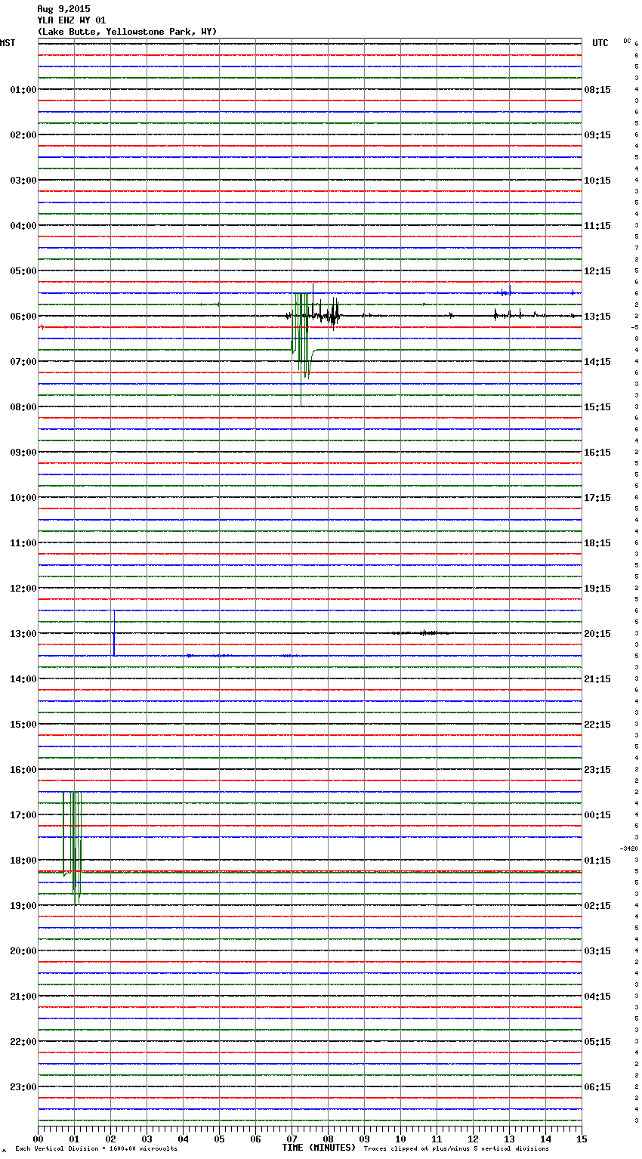Select the 17:00 MST time label
The height and width of the screenshot is (1159, 642).
(x=23, y=815)
